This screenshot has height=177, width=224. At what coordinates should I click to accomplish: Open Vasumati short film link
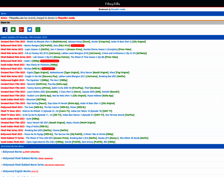pos(31,84)
